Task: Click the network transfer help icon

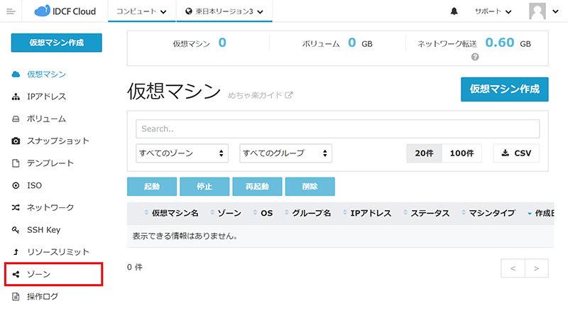Action: (475, 58)
